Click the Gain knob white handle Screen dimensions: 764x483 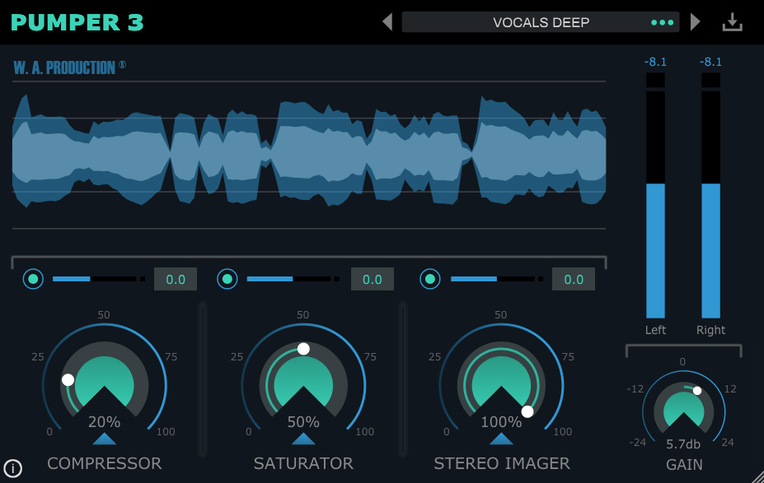[x=697, y=391]
